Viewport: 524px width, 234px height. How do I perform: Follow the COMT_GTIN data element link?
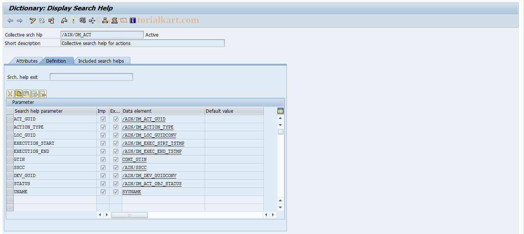click(x=134, y=159)
